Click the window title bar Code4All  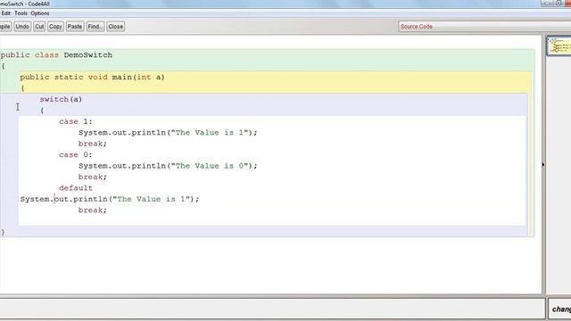(25, 4)
